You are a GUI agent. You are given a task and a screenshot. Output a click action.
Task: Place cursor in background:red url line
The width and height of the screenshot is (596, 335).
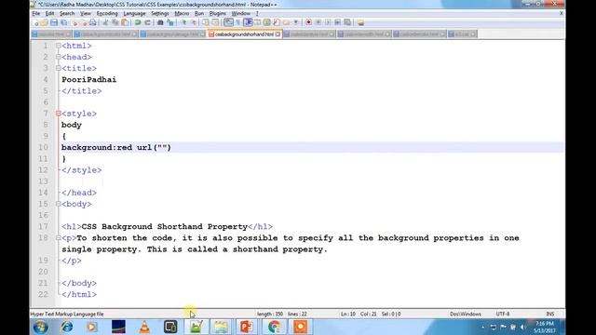[x=116, y=147]
